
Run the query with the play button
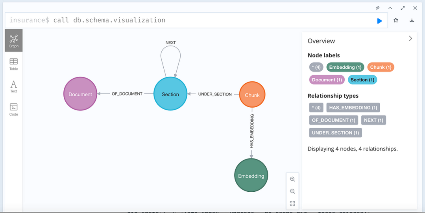point(379,21)
